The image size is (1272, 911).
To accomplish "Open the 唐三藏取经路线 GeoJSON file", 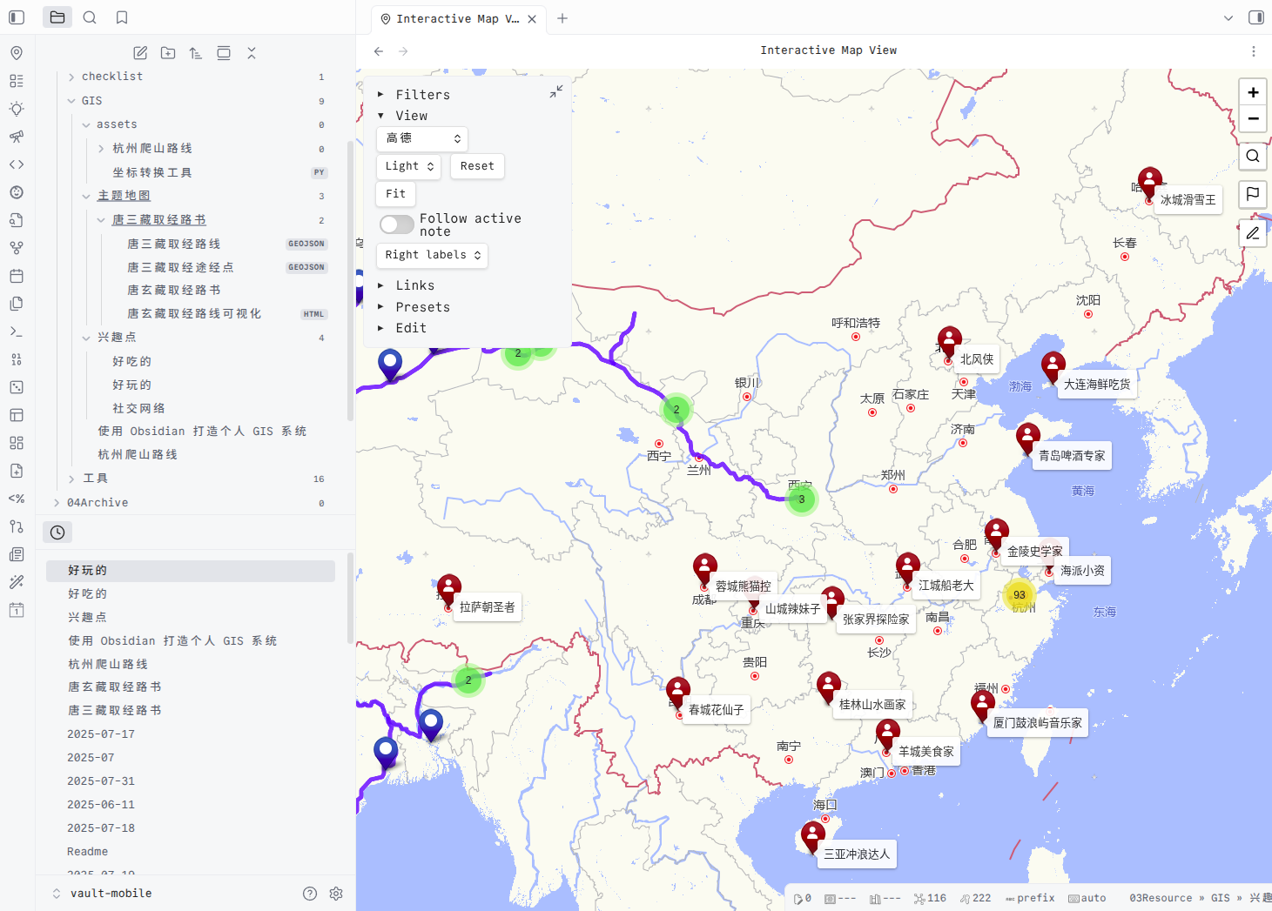I will (x=174, y=244).
